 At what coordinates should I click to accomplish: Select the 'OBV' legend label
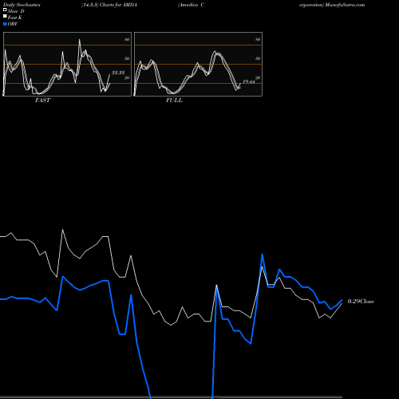pos(13,24)
